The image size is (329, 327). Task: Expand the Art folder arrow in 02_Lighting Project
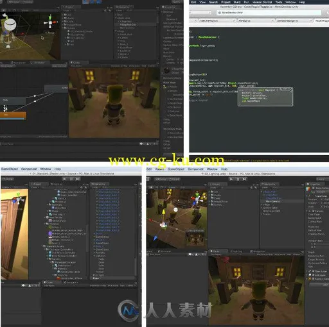pos(209,192)
